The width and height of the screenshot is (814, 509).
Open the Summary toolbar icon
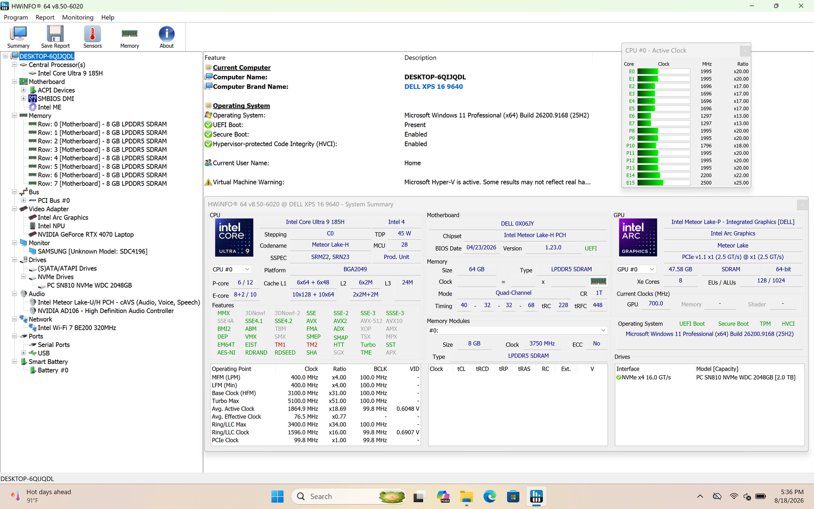18,37
